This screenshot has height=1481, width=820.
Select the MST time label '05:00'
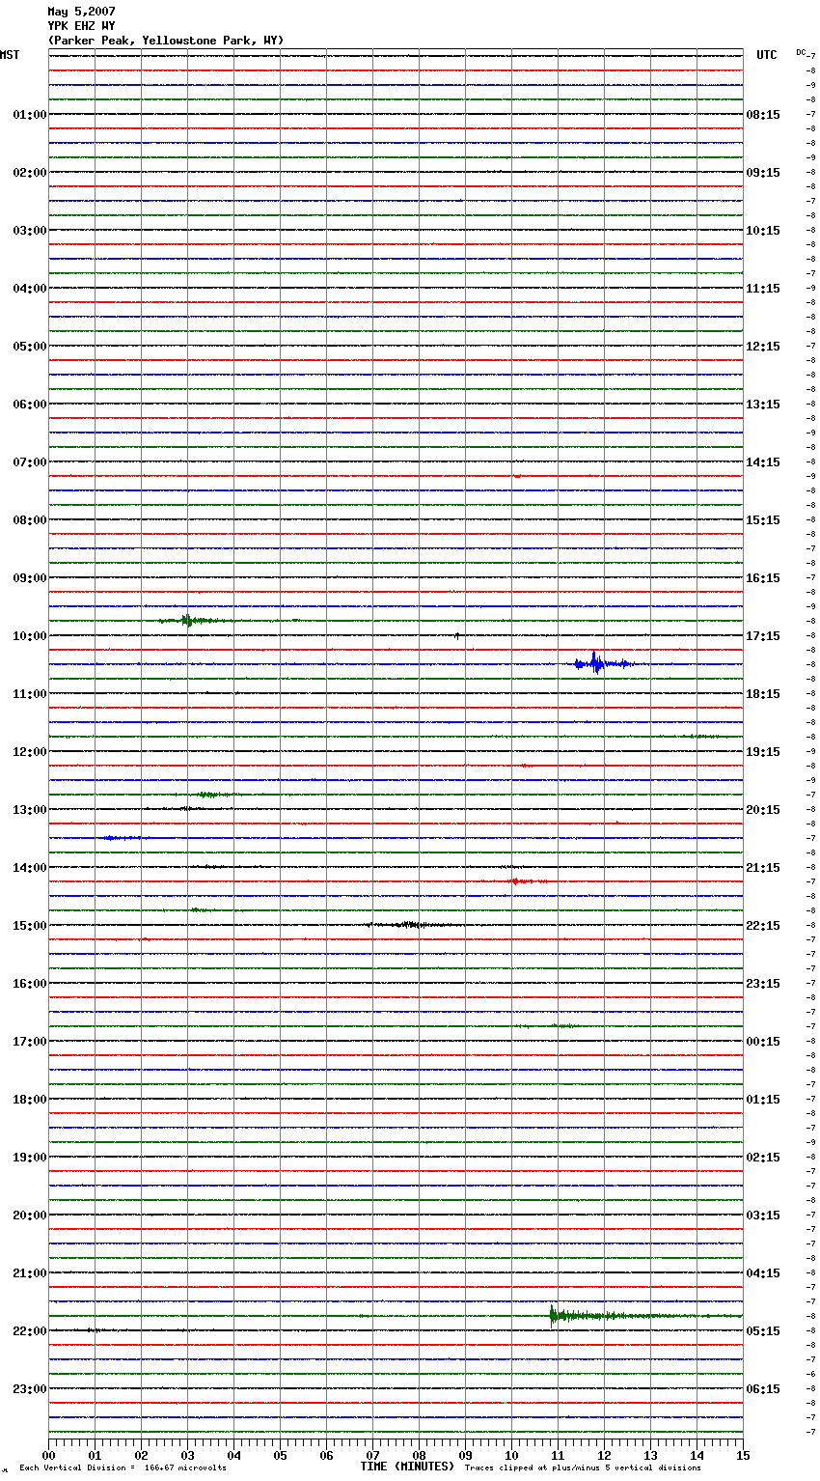[x=29, y=347]
